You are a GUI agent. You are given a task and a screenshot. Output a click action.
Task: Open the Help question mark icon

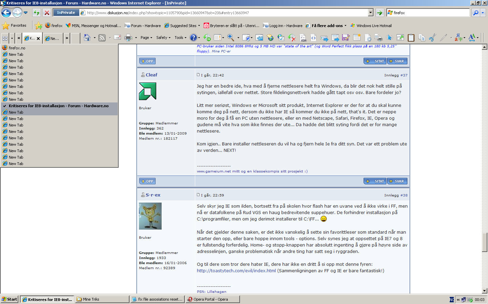click(193, 38)
